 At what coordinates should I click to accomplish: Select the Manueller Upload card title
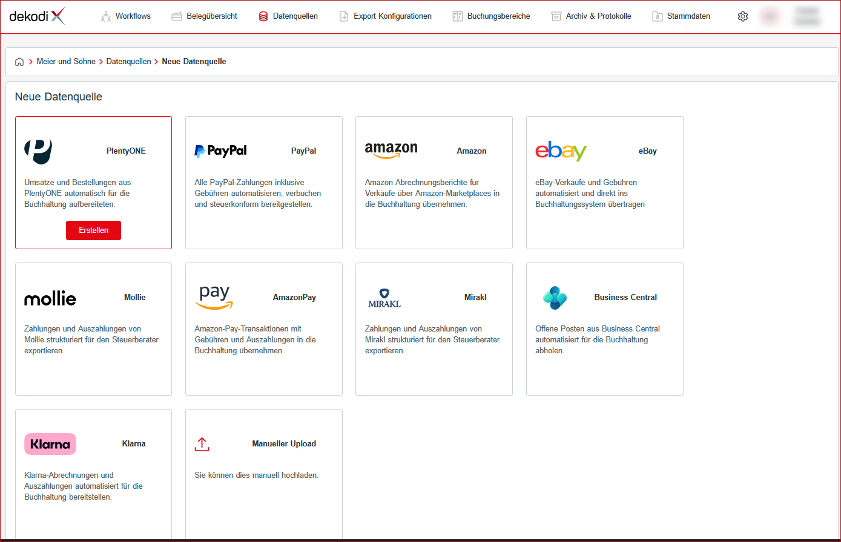[284, 444]
